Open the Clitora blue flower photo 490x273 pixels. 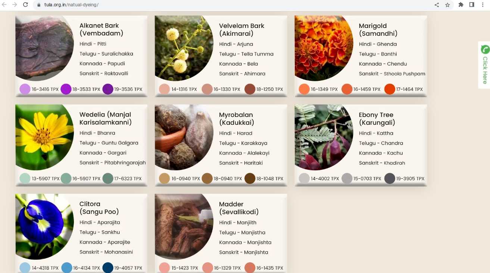point(44,226)
